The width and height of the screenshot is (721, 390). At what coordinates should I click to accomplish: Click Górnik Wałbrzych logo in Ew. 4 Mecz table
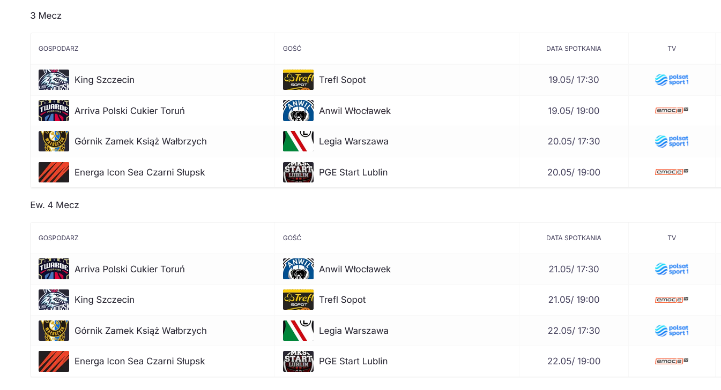pos(54,331)
